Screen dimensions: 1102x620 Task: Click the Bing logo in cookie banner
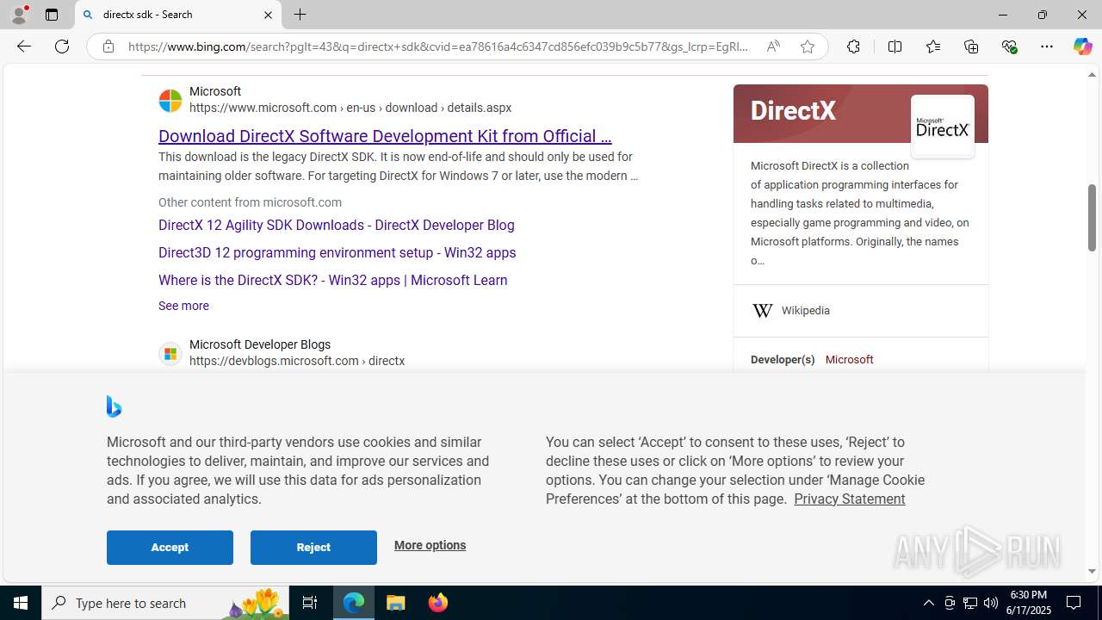point(114,406)
